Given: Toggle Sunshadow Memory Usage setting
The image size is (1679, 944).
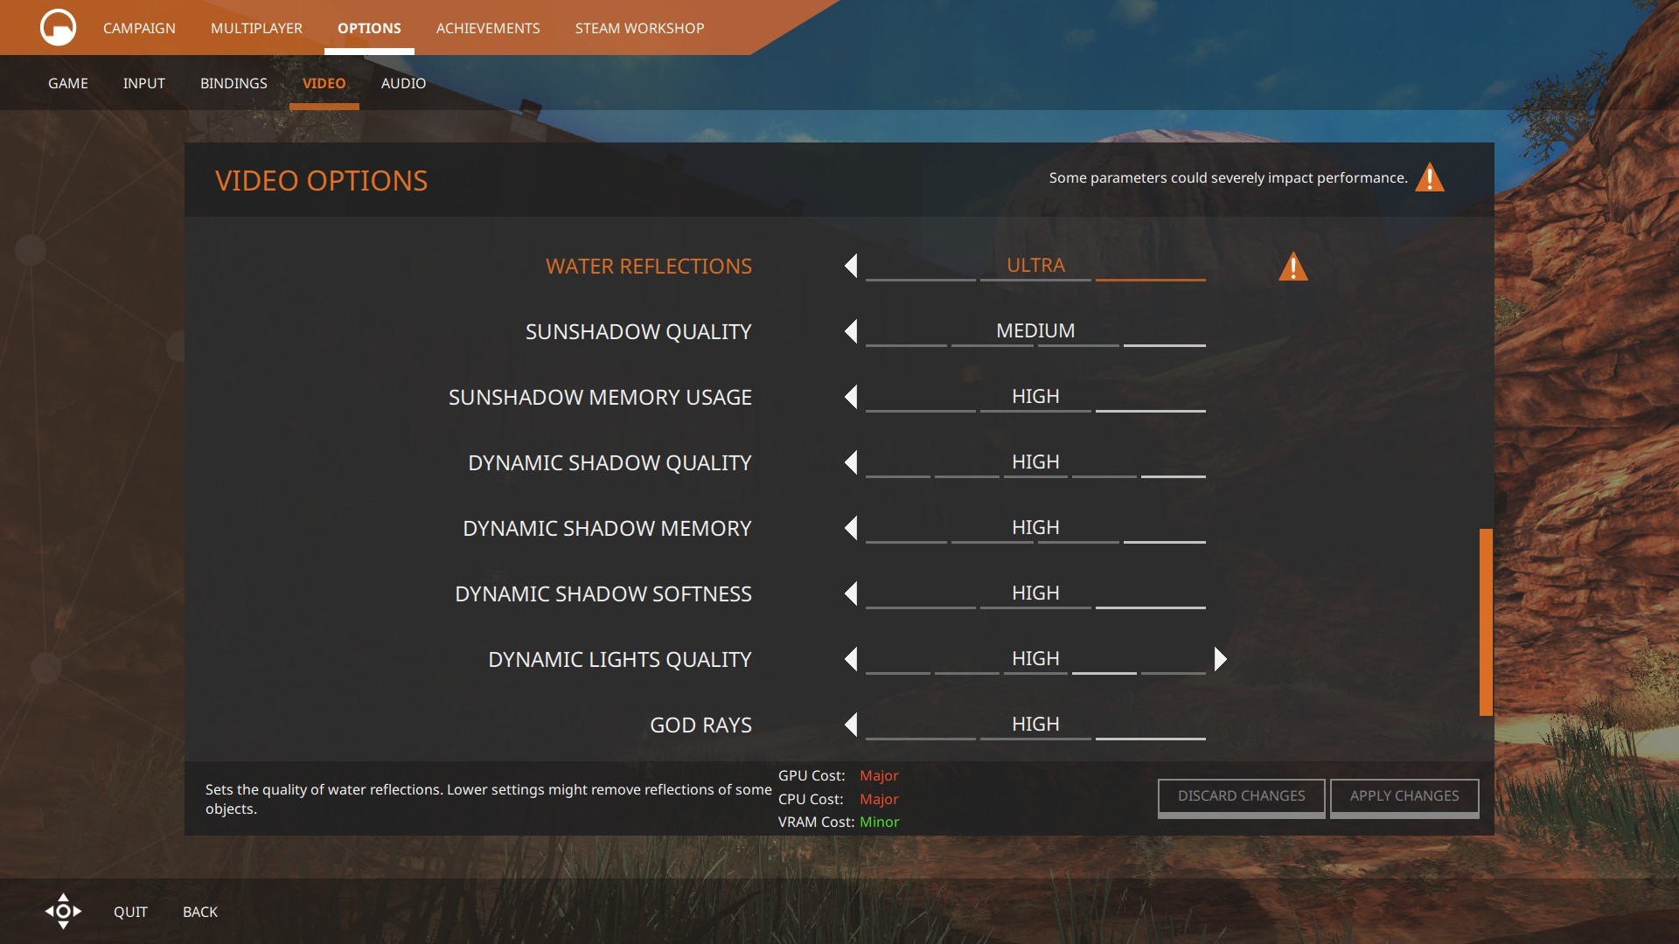Looking at the screenshot, I should coord(851,397).
